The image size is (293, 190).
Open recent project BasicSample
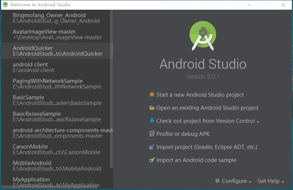pos(55,100)
